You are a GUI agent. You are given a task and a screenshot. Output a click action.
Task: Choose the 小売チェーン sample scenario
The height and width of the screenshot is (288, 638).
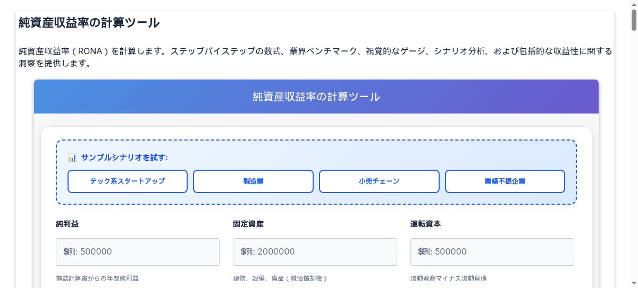pyautogui.click(x=379, y=181)
